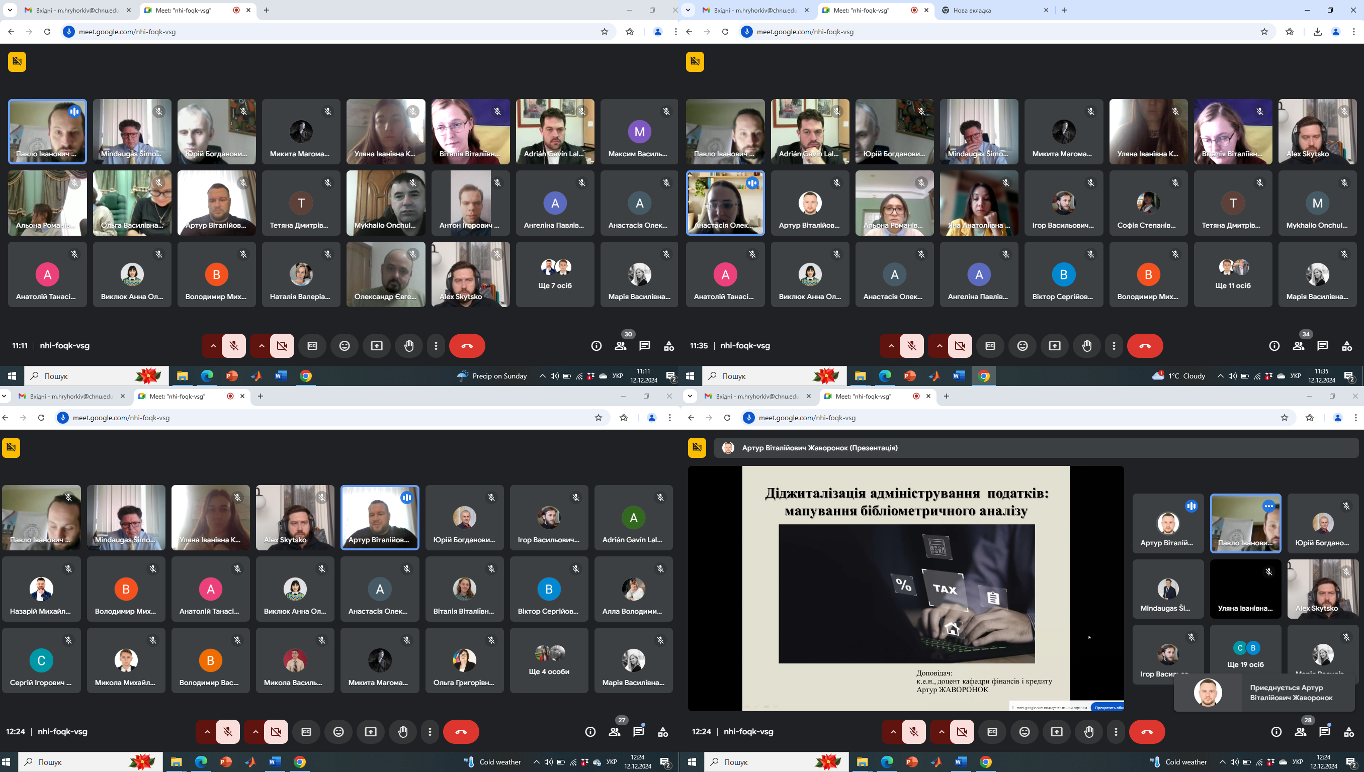1364x772 pixels.
Task: Open more options menu in the 11:35 meeting window
Action: click(1114, 346)
